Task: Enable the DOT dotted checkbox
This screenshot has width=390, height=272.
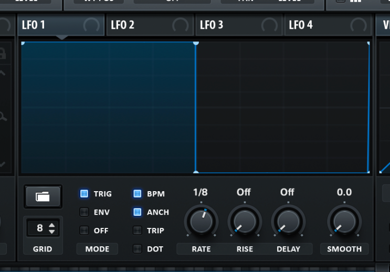Action: point(138,249)
